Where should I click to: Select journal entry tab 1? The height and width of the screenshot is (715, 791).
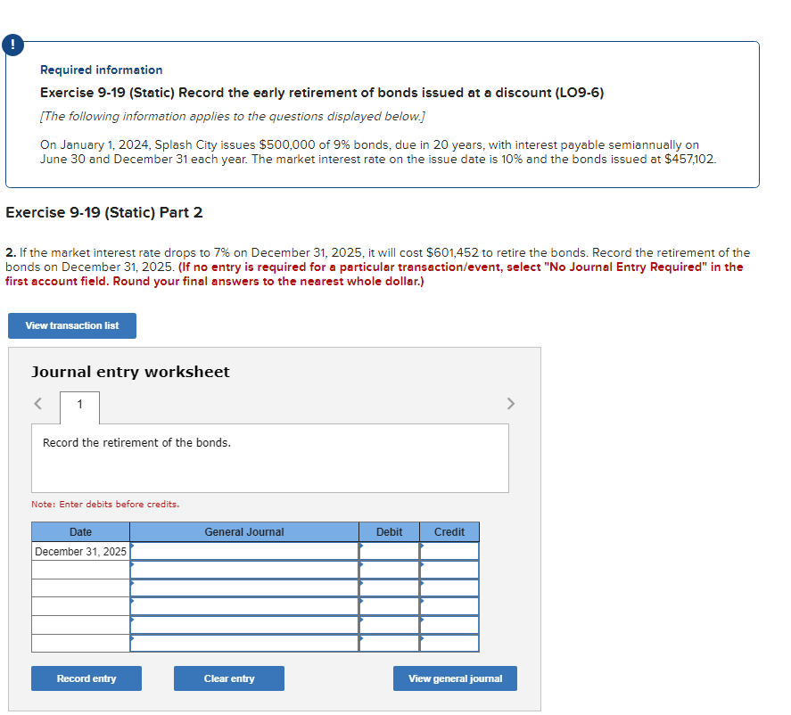[79, 407]
